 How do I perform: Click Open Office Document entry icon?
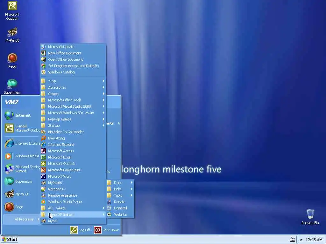pyautogui.click(x=43, y=59)
